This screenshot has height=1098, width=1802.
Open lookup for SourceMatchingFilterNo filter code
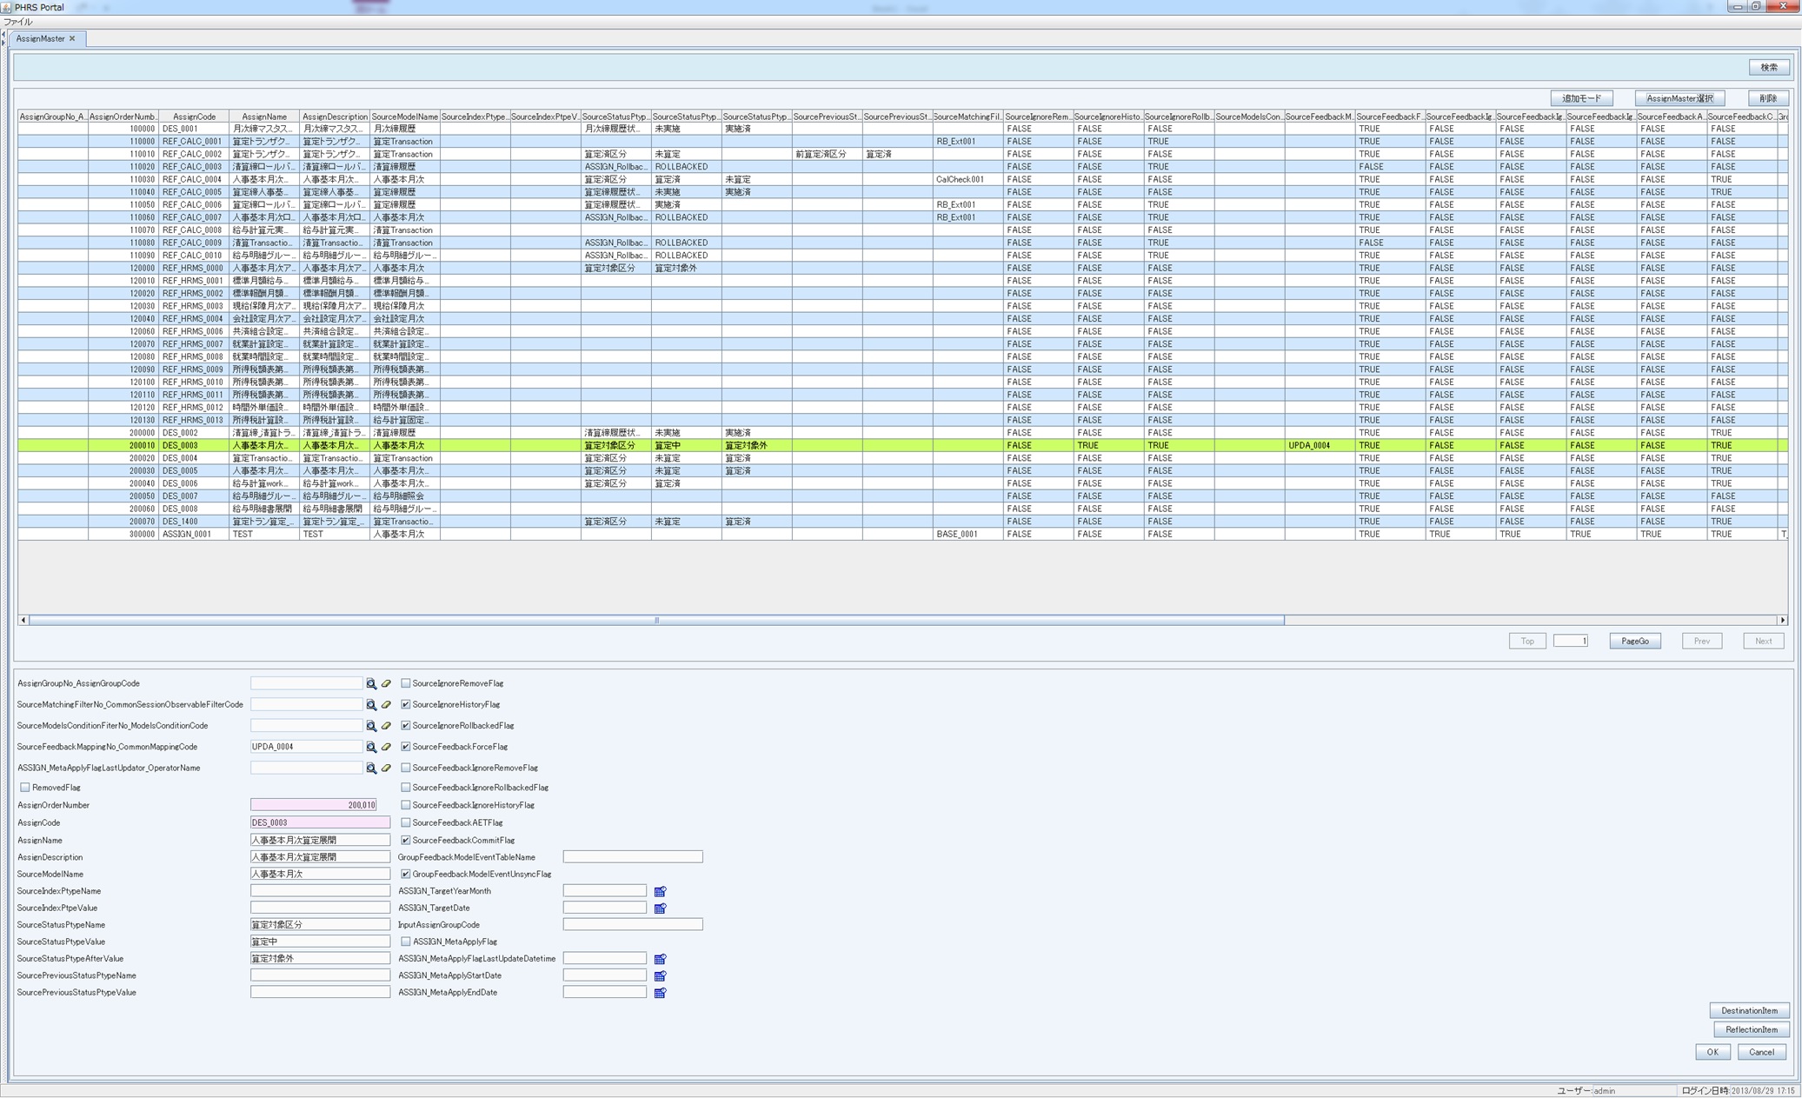point(371,705)
